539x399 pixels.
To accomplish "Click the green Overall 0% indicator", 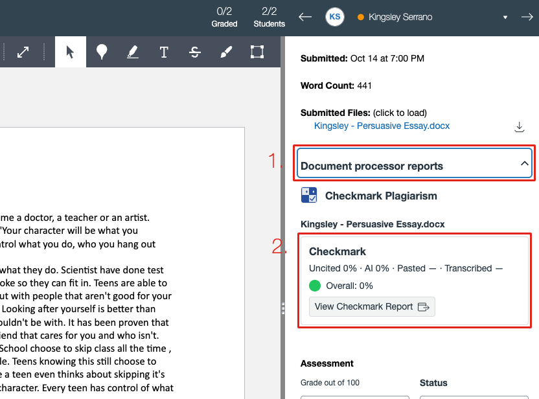I will tap(315, 286).
